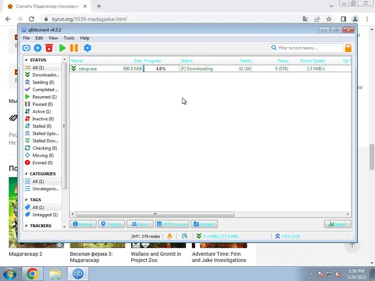
Task: Switch to the Peers tab
Action: point(140,224)
